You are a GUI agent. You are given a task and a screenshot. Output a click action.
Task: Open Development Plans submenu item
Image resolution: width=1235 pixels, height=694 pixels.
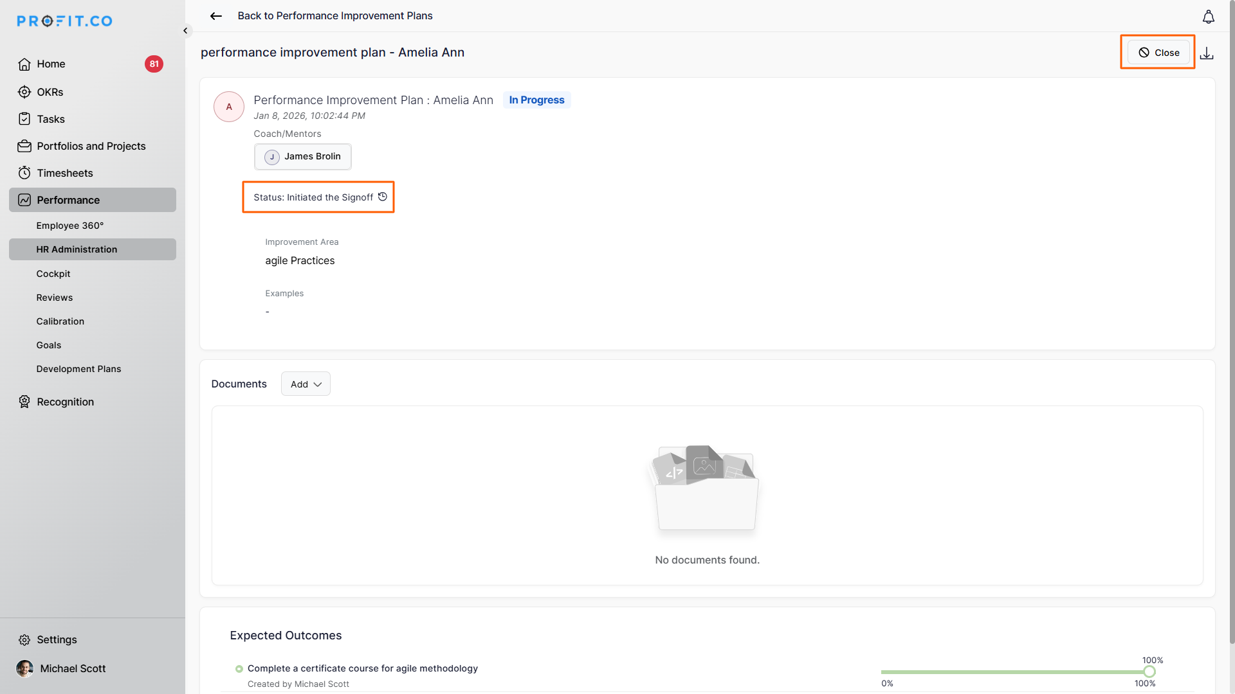pyautogui.click(x=78, y=369)
